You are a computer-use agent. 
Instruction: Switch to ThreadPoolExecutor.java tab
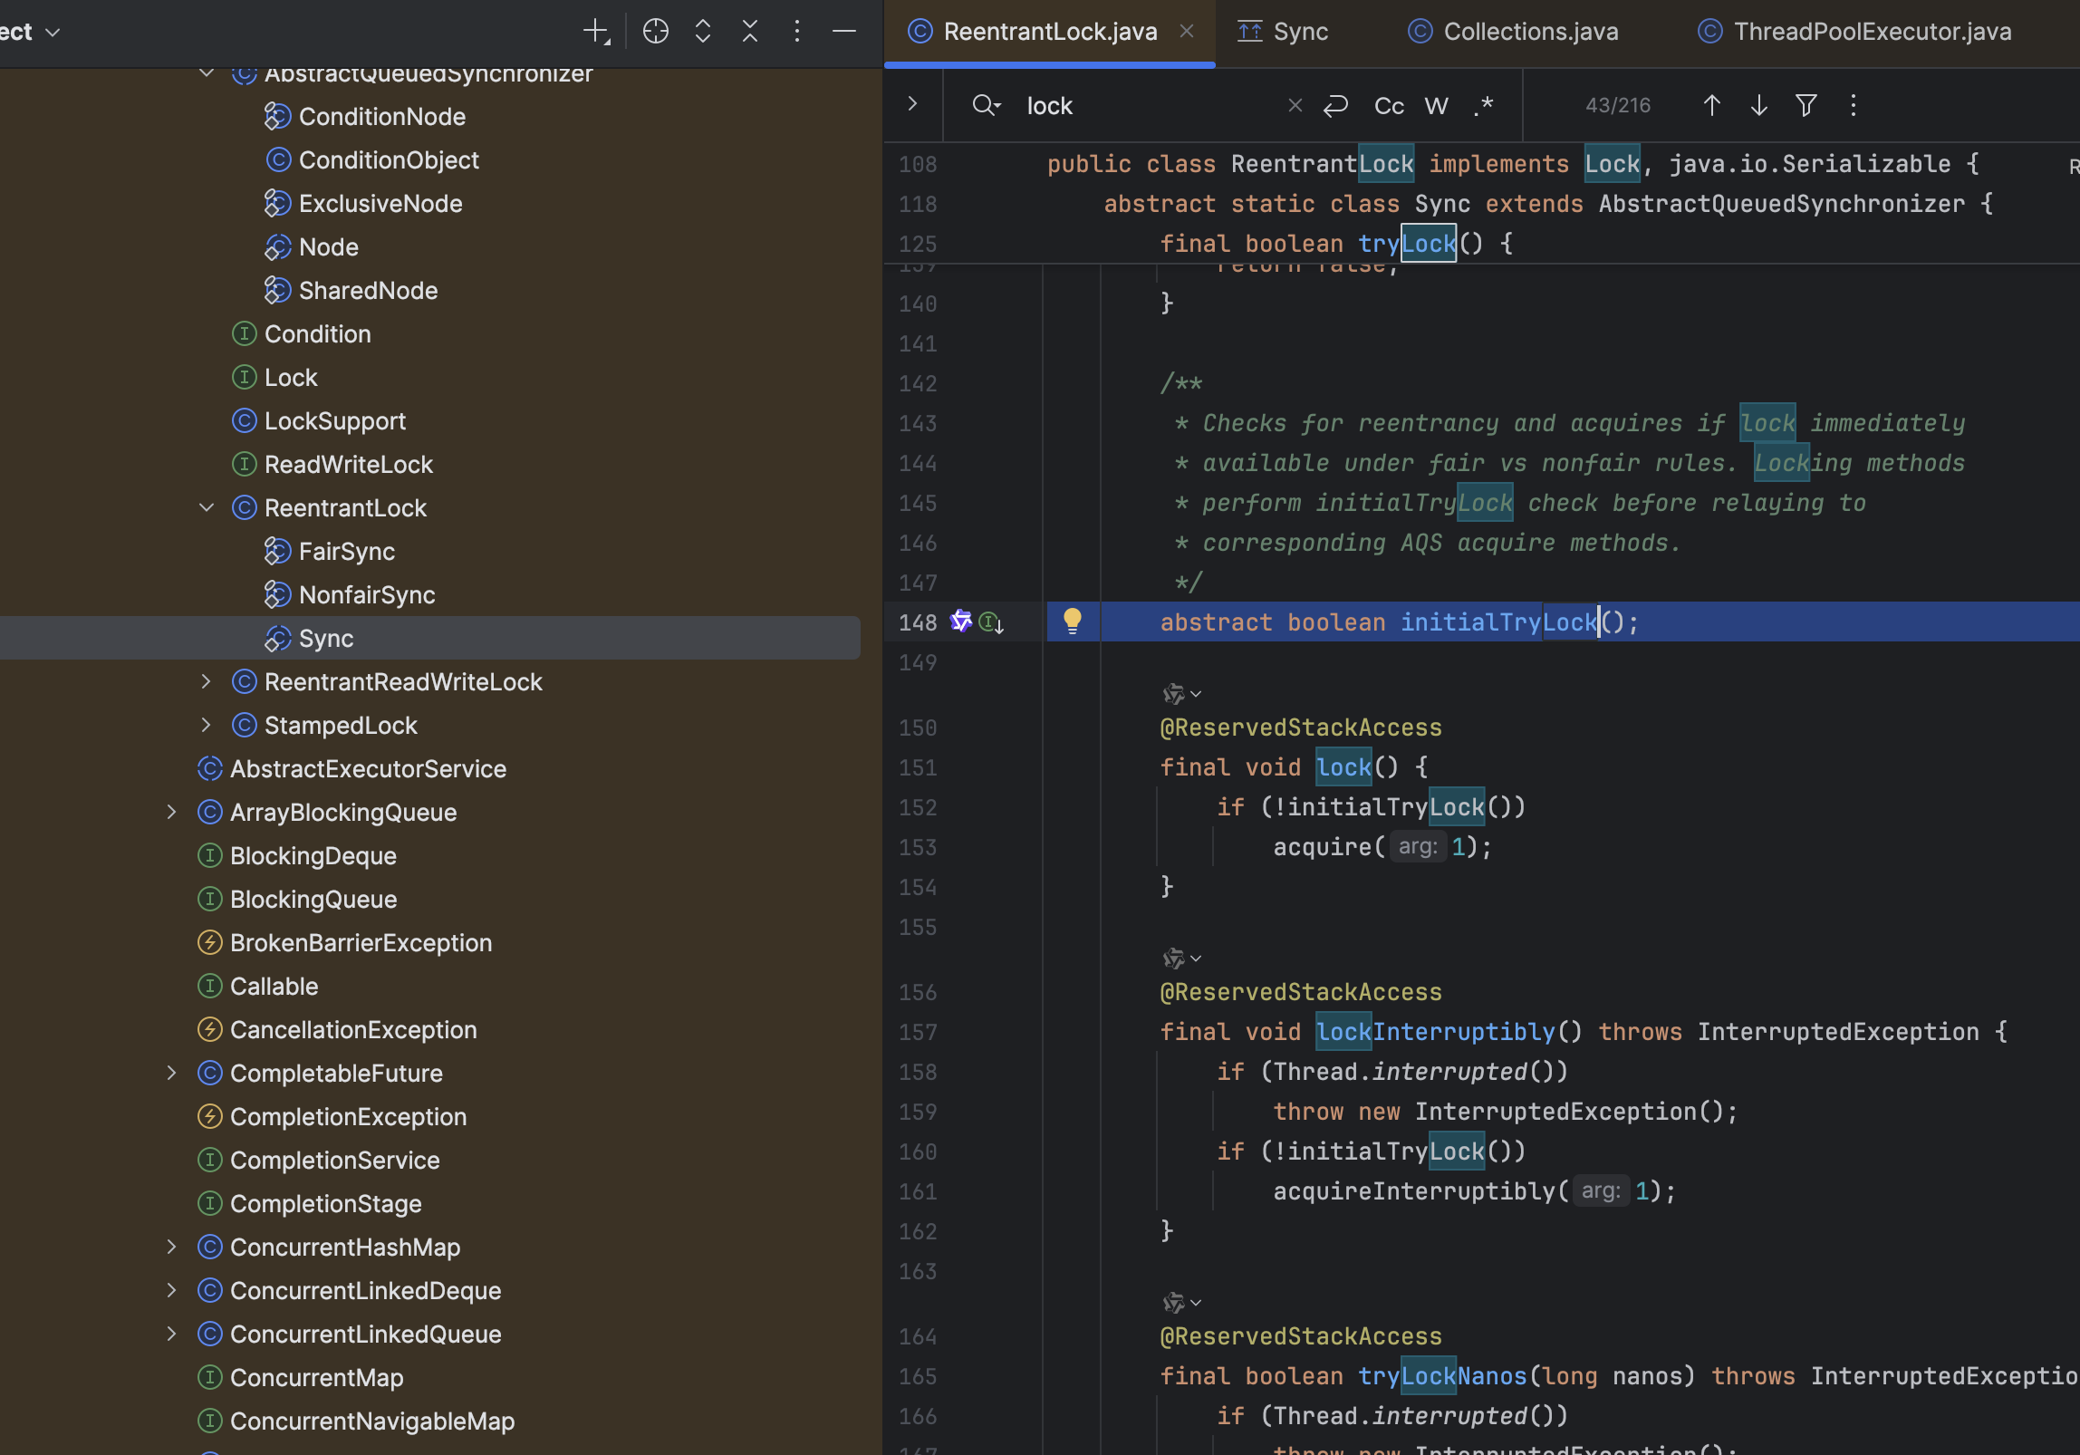[1871, 32]
